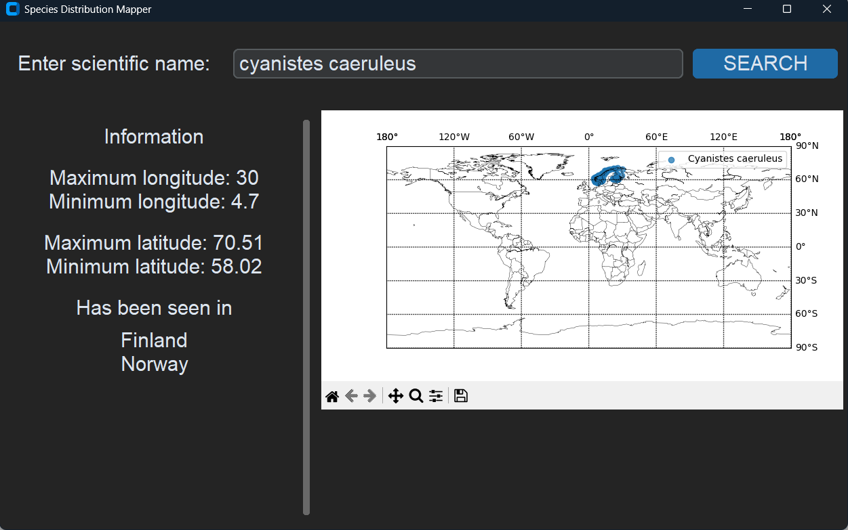Click the Species Distribution Mapper app icon
The height and width of the screenshot is (530, 848).
[x=12, y=9]
